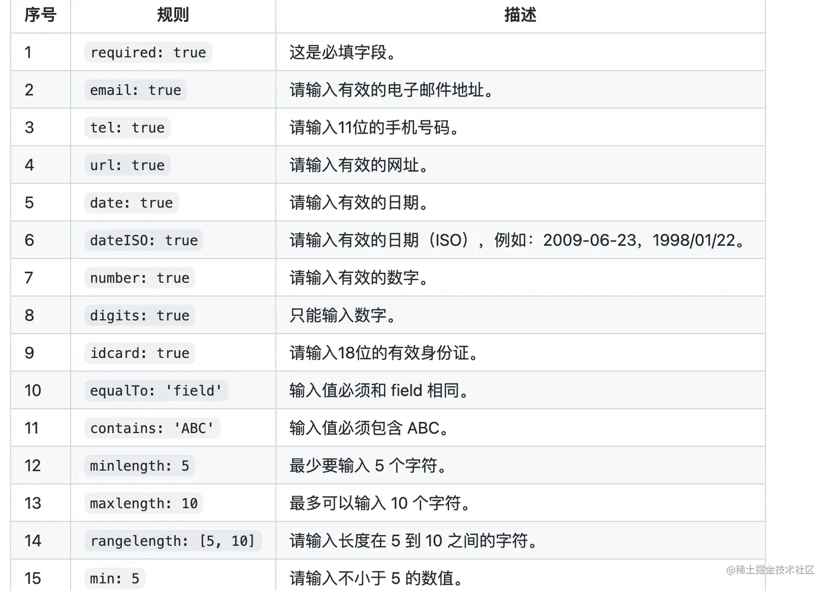Select the code 'minlength: 5'

139,466
